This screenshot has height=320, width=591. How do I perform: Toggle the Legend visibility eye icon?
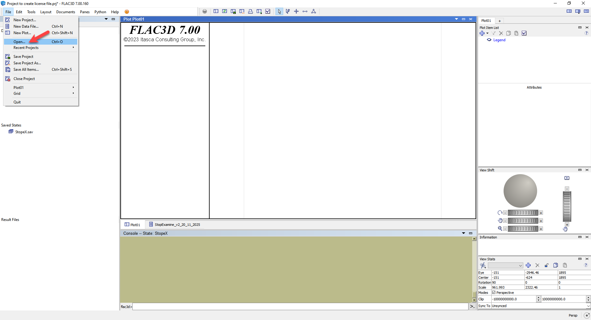[489, 40]
